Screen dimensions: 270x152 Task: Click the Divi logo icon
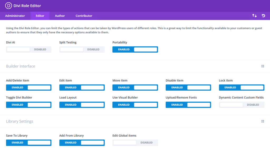tap(8, 6)
